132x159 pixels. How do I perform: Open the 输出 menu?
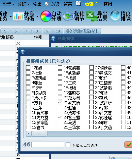(37, 4)
